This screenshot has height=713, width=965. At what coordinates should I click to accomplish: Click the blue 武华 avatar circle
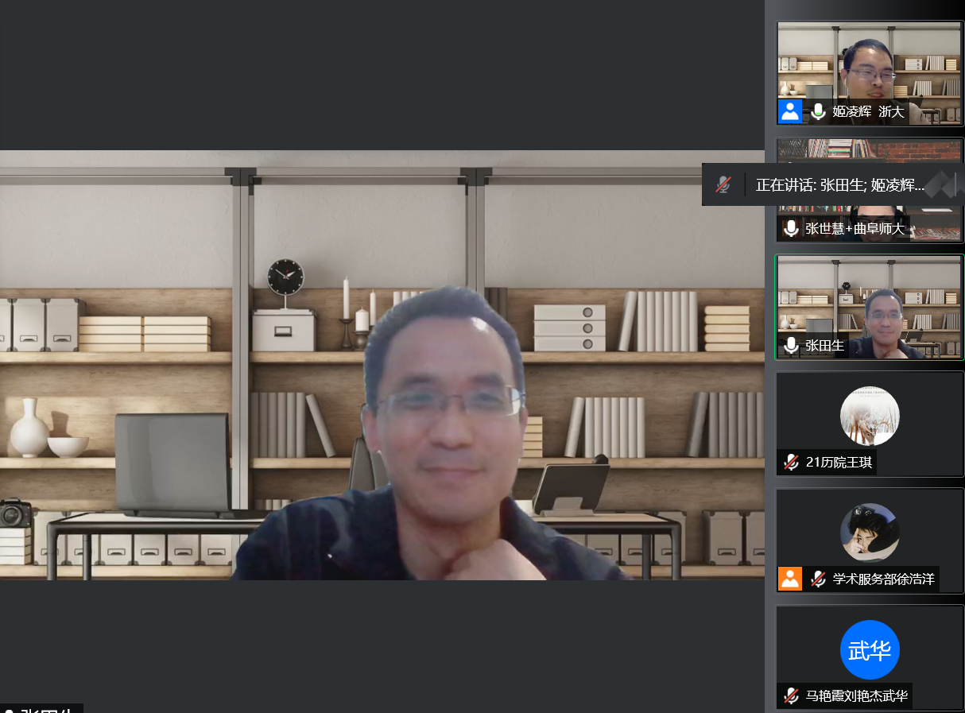[870, 649]
